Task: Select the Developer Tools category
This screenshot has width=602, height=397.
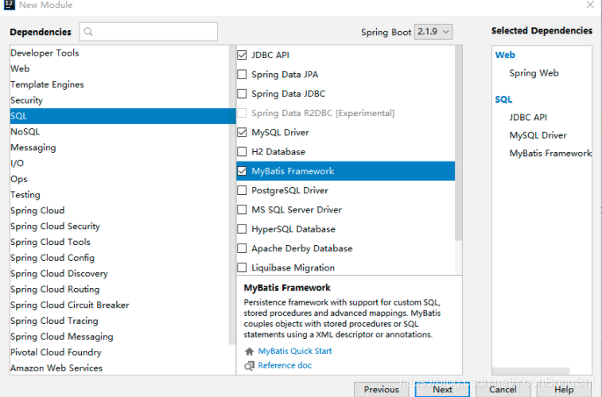Action: point(119,53)
